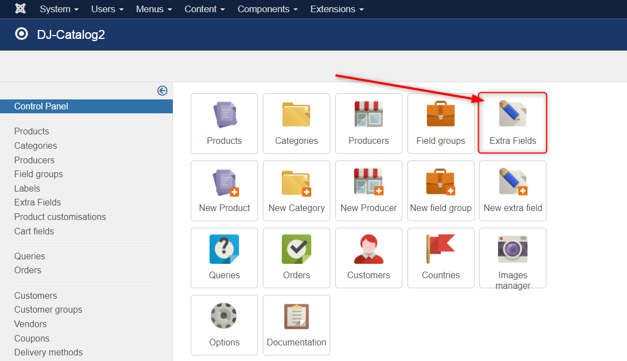This screenshot has height=361, width=627.
Task: Expand the Users dropdown menu
Action: 107,9
